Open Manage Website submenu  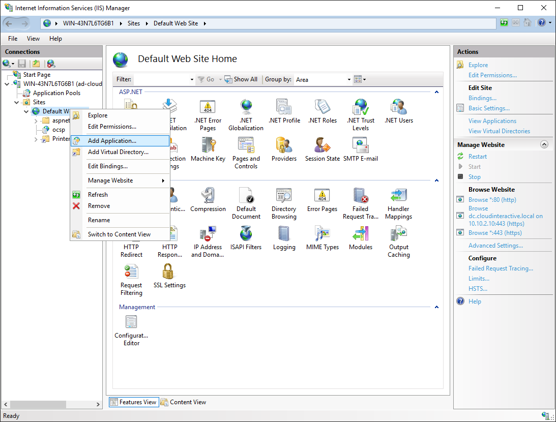point(120,180)
